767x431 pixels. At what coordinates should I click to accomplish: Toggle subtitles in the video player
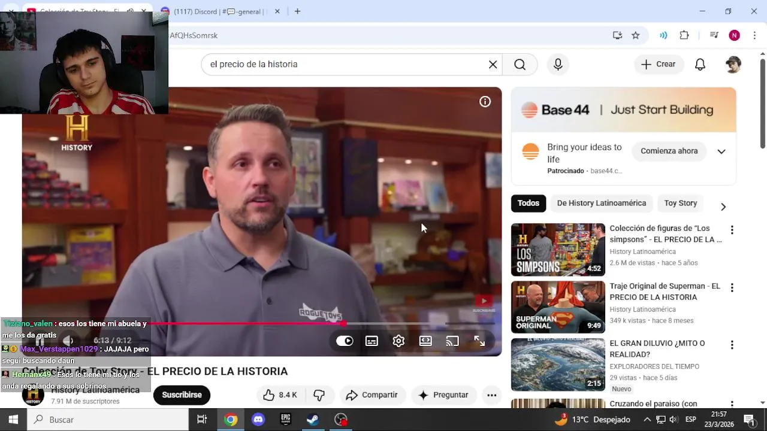point(372,341)
